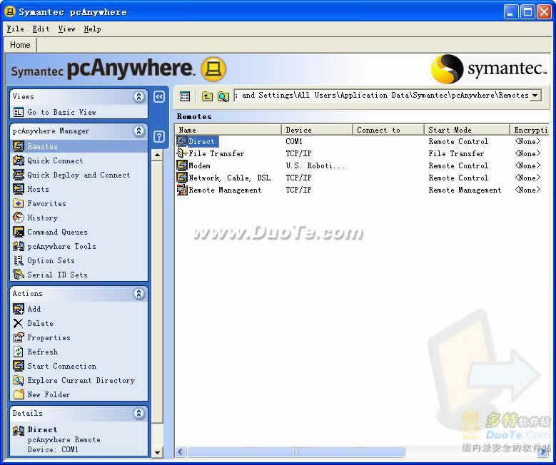Open the Help menu
556x465 pixels.
93,29
